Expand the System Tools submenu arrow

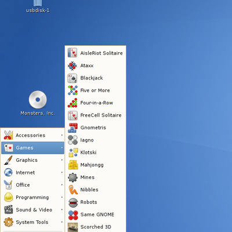click(62, 222)
